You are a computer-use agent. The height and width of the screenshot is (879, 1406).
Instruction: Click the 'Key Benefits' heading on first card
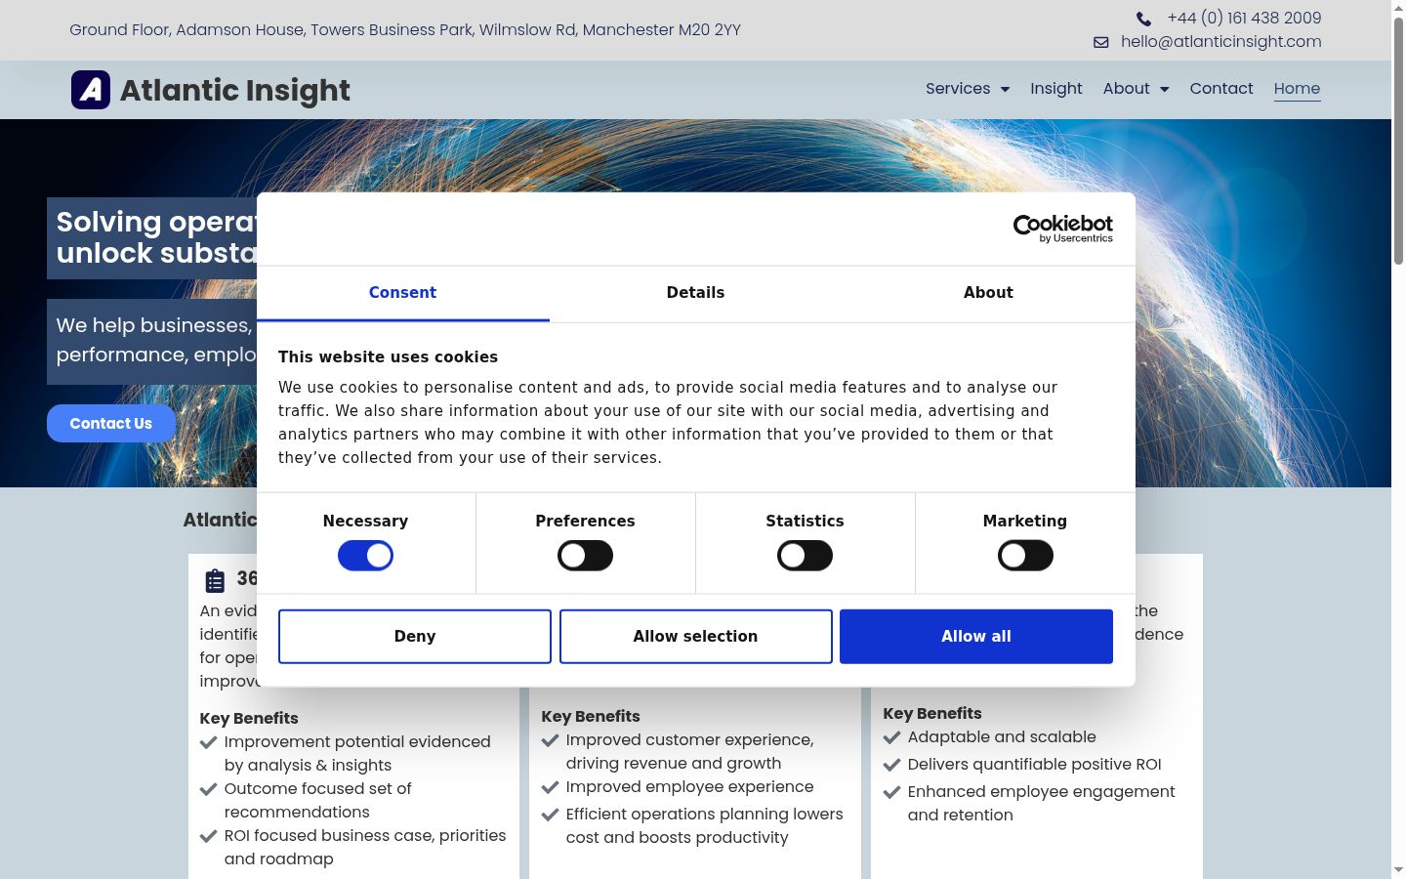point(249,719)
